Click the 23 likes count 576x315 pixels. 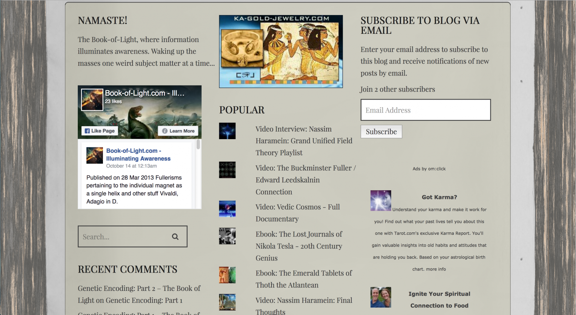click(113, 101)
